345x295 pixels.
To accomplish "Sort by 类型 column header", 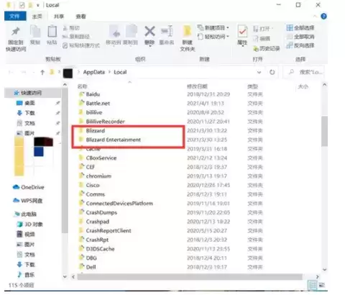I will click(253, 86).
